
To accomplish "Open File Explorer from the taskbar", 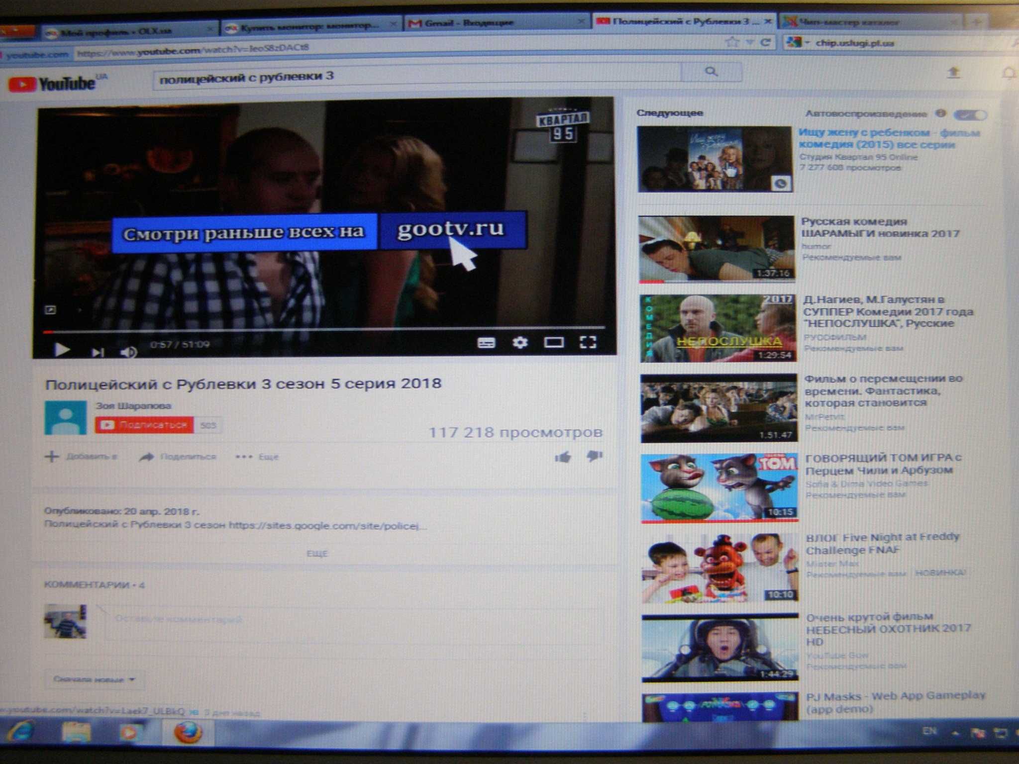I will coord(76,732).
